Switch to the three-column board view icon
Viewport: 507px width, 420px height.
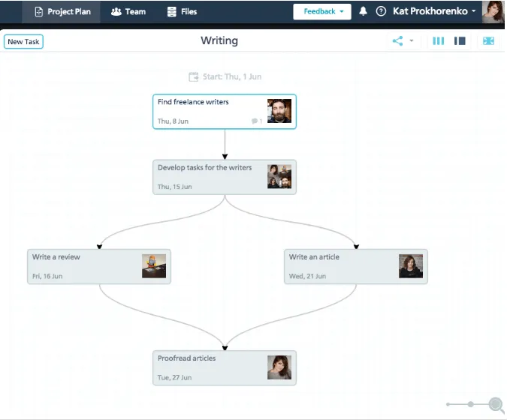[439, 41]
